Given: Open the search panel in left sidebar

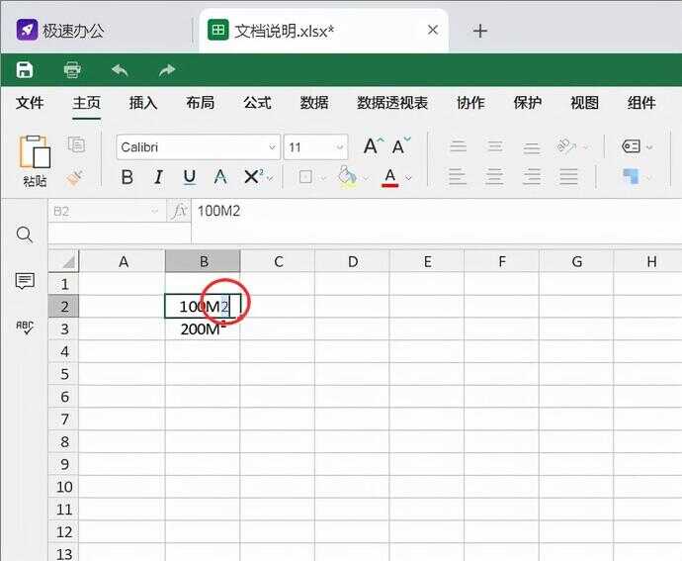Looking at the screenshot, I should (x=25, y=234).
